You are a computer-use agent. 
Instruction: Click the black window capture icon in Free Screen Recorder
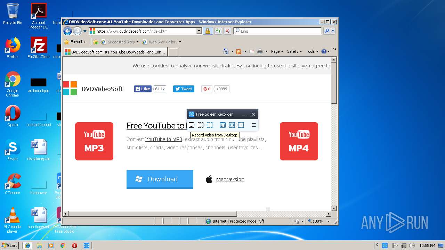pyautogui.click(x=201, y=125)
